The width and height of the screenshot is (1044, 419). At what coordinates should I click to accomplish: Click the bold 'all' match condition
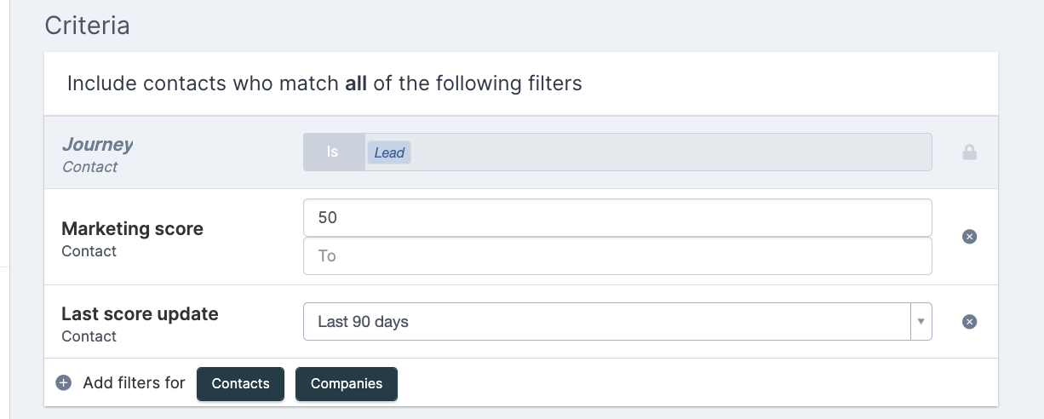356,83
